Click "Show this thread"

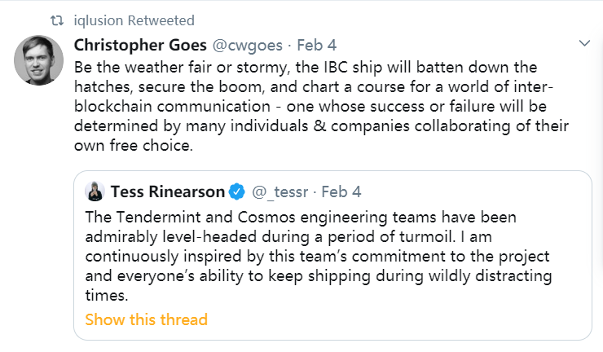pyautogui.click(x=146, y=319)
